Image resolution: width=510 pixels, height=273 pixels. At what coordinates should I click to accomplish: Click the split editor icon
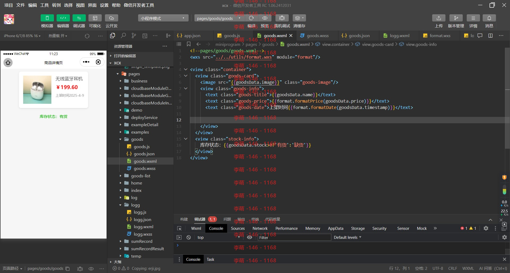[x=490, y=36]
